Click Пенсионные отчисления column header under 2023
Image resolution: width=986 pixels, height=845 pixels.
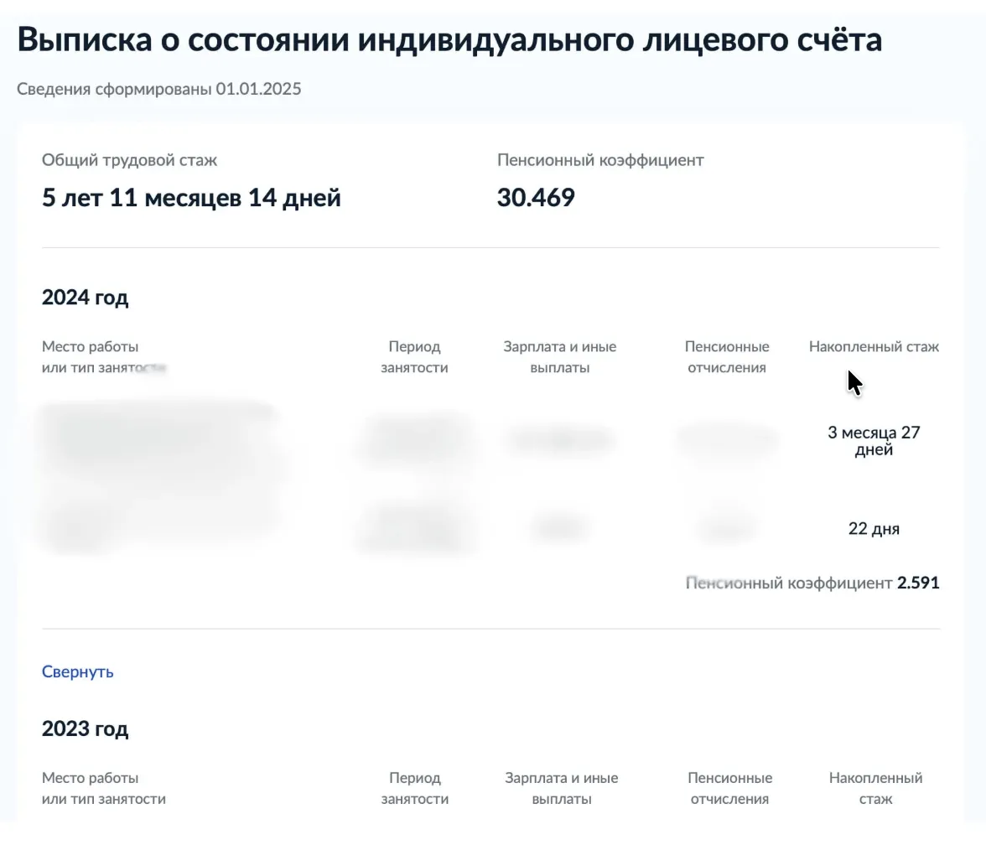(729, 788)
